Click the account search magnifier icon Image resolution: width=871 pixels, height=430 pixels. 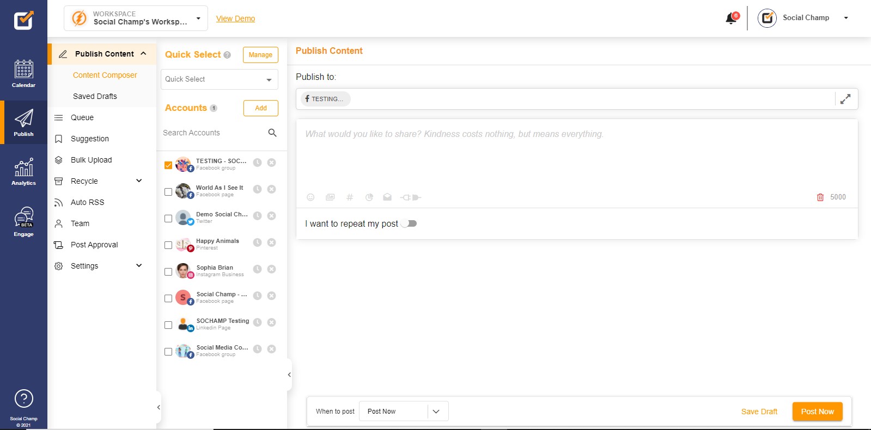tap(272, 133)
